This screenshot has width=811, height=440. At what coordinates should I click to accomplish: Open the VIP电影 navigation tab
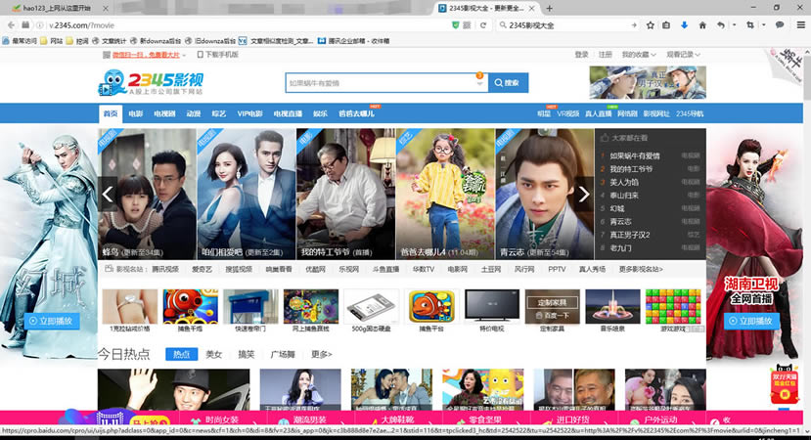249,113
